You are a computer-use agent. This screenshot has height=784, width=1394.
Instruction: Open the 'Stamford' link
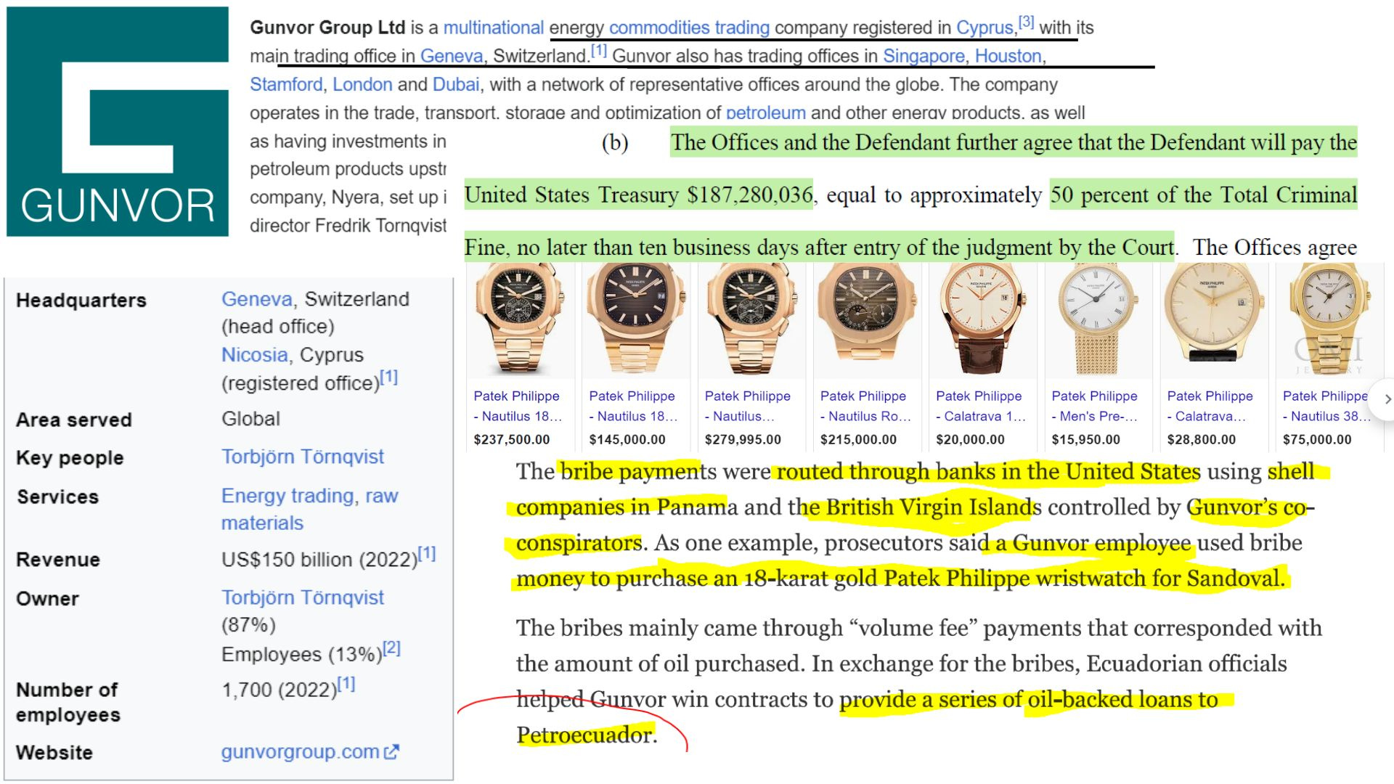point(286,84)
